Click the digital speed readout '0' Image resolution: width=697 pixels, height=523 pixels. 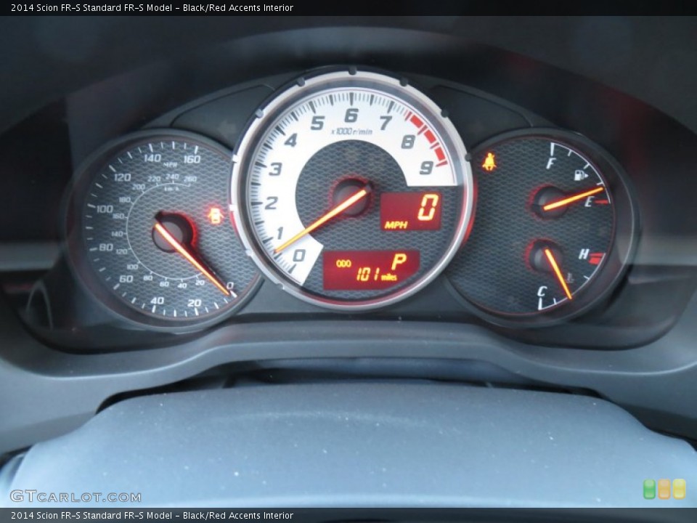point(428,207)
